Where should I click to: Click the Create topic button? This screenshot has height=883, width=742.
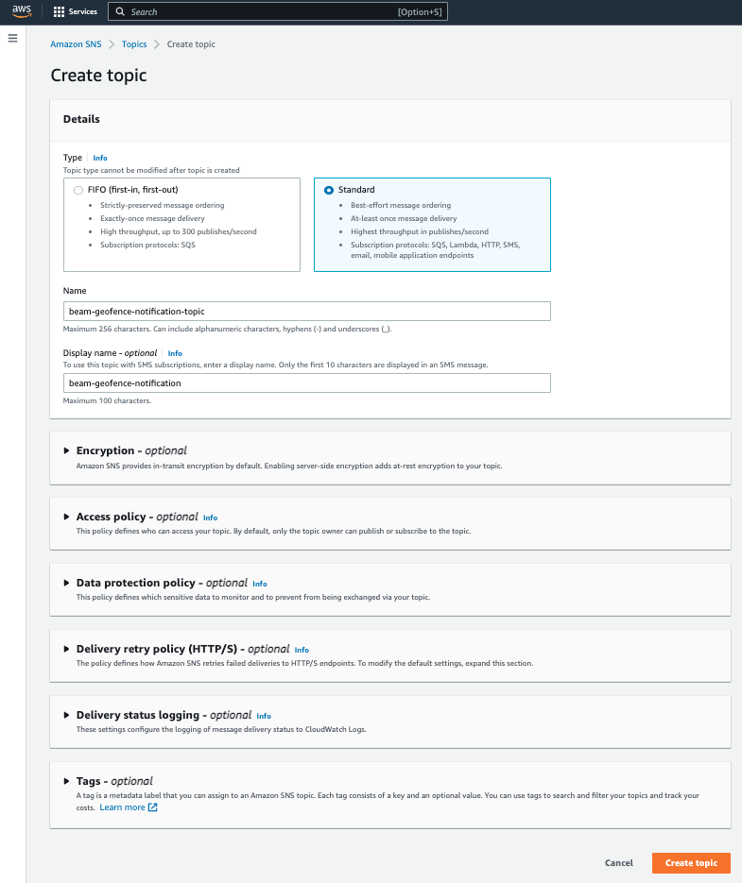pos(691,862)
